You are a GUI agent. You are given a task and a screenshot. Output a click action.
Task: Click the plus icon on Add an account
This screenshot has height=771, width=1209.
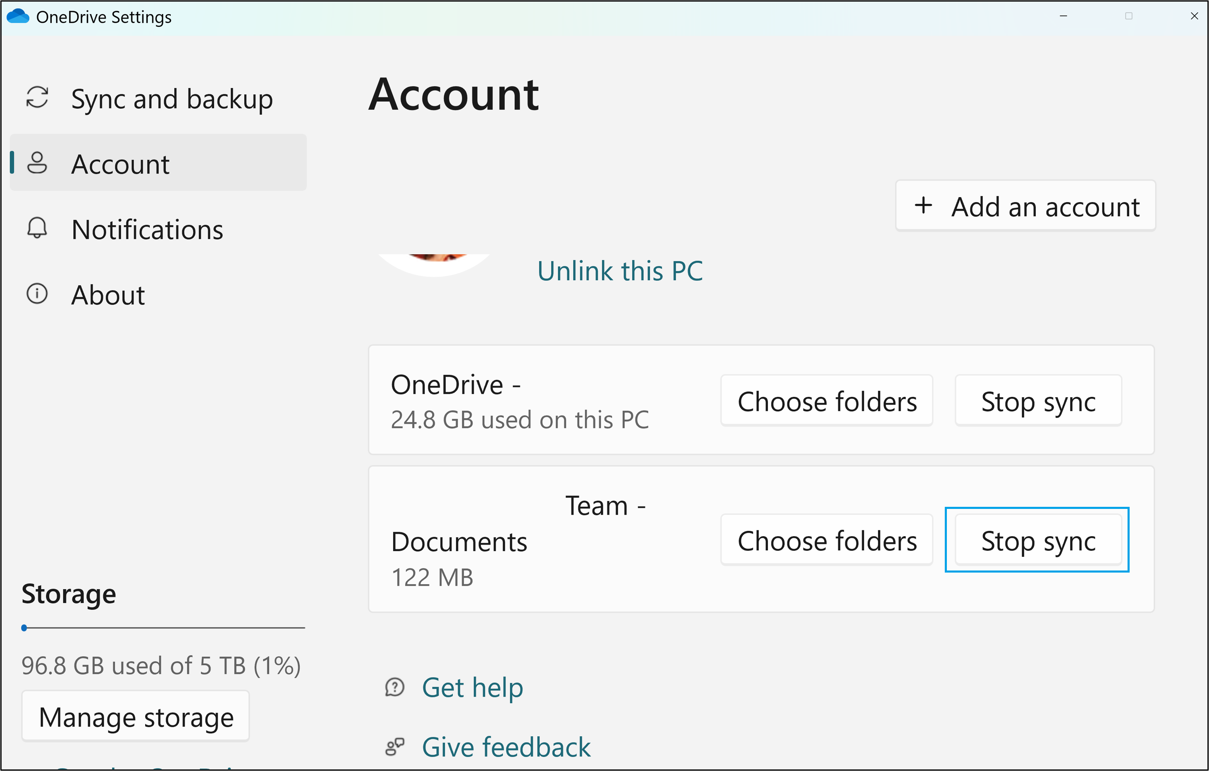click(923, 205)
